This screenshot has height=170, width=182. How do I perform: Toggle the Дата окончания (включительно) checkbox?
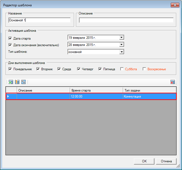(x=10, y=45)
